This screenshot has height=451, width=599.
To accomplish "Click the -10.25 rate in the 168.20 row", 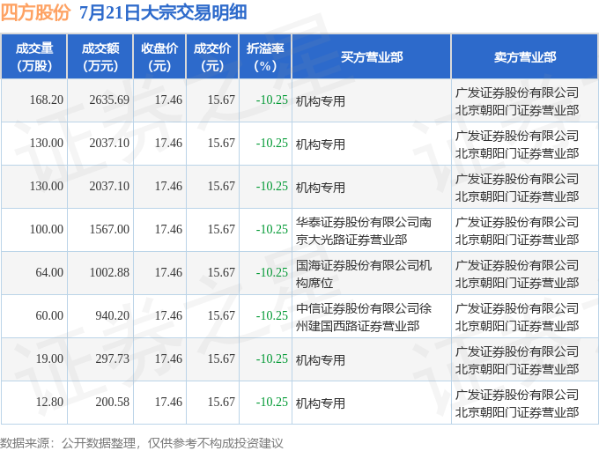I will [271, 100].
